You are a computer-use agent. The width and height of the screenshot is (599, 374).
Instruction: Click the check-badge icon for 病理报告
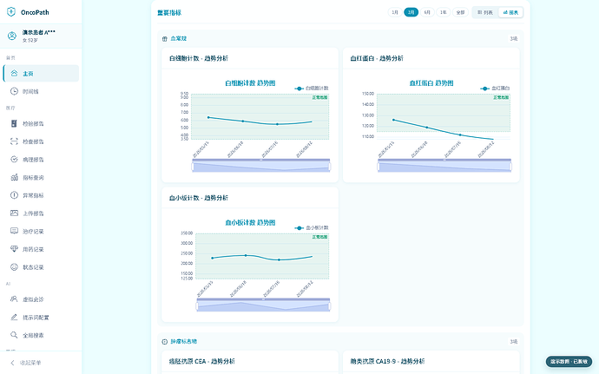(x=14, y=160)
